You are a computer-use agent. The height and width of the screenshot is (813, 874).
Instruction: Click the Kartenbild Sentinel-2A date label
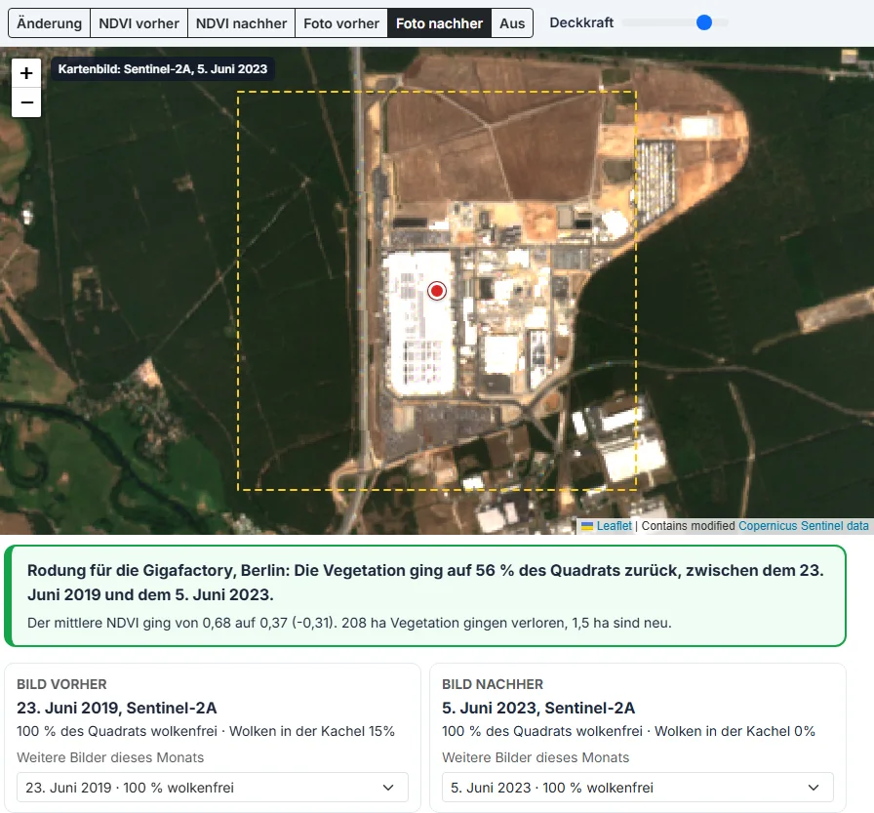click(163, 69)
